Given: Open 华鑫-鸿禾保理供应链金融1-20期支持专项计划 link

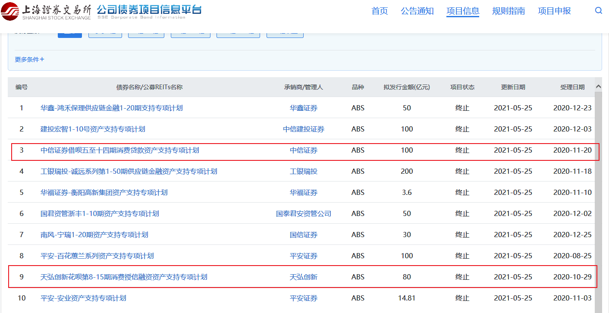Looking at the screenshot, I should (x=112, y=108).
